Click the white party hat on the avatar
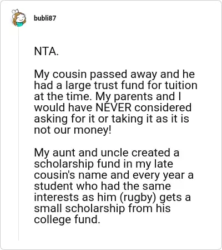Image resolution: width=222 pixels, height=250 pixels. (x=15, y=11)
